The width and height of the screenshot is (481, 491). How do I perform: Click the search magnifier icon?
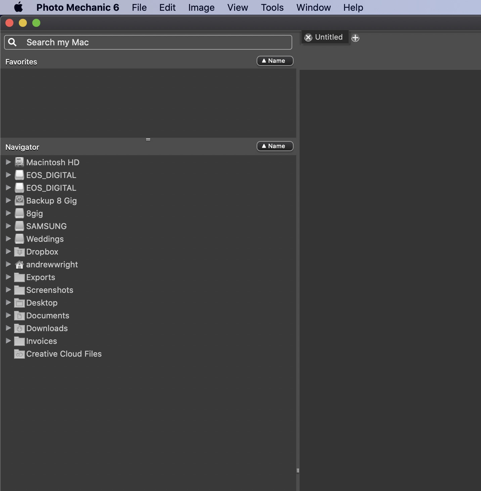[x=12, y=42]
